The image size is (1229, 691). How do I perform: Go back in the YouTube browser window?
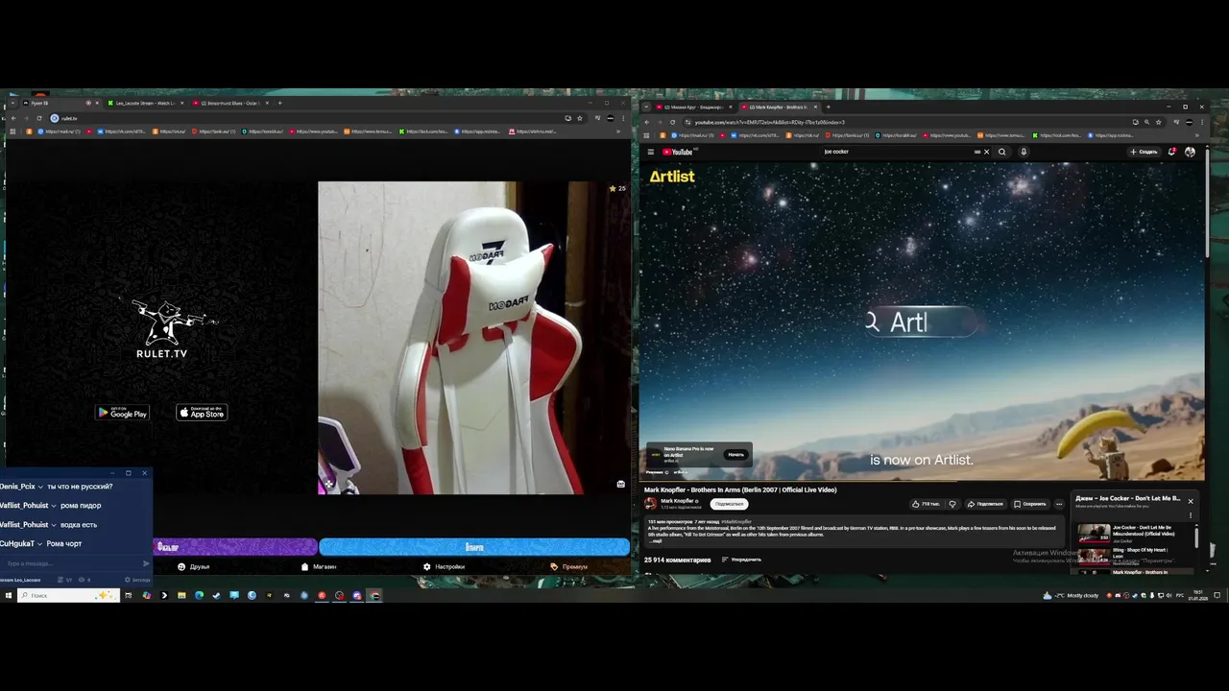(646, 122)
